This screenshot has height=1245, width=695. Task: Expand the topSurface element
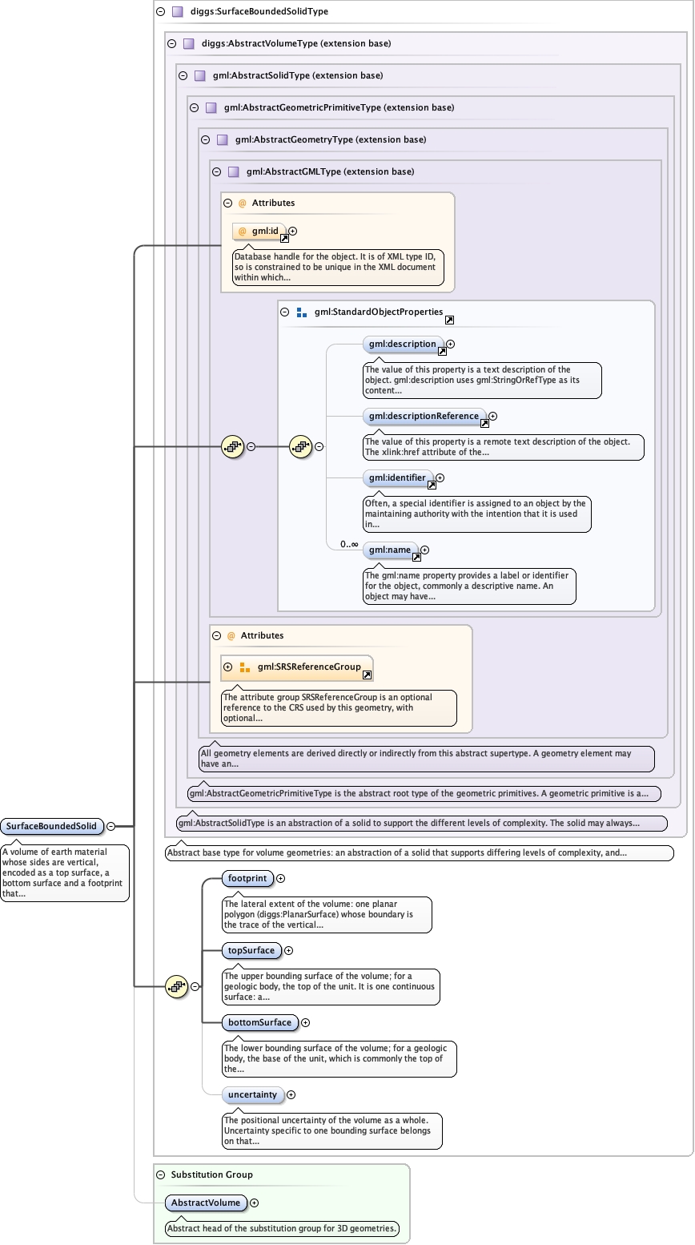(288, 951)
